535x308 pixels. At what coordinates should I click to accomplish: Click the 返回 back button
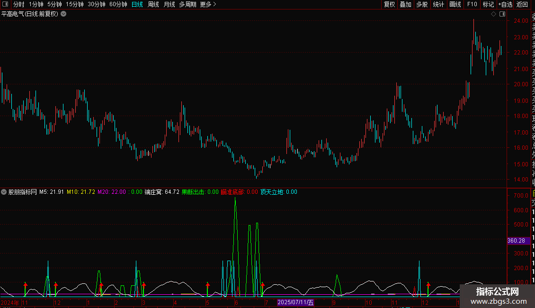(x=522, y=4)
